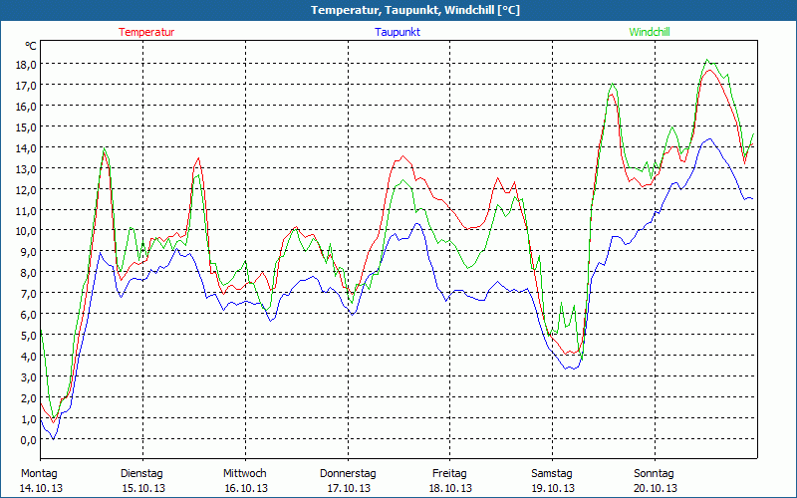Select the °C unit label
This screenshot has width=797, height=498.
31,46
